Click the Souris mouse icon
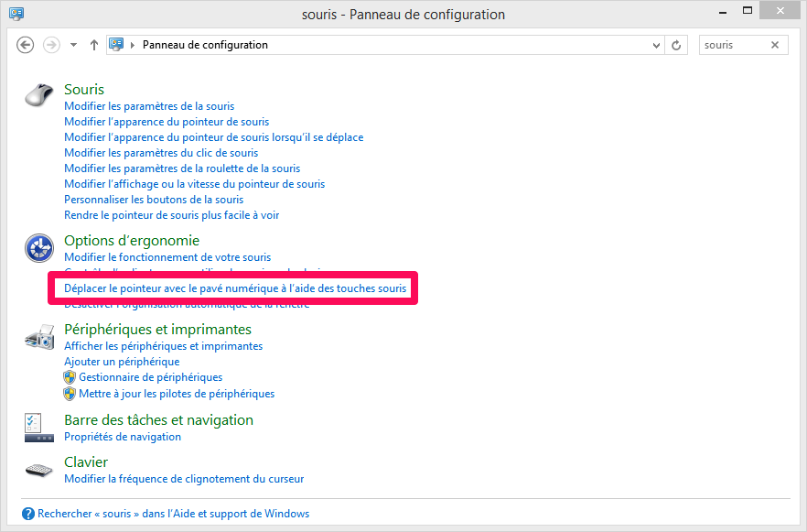Image resolution: width=807 pixels, height=532 pixels. 39,94
